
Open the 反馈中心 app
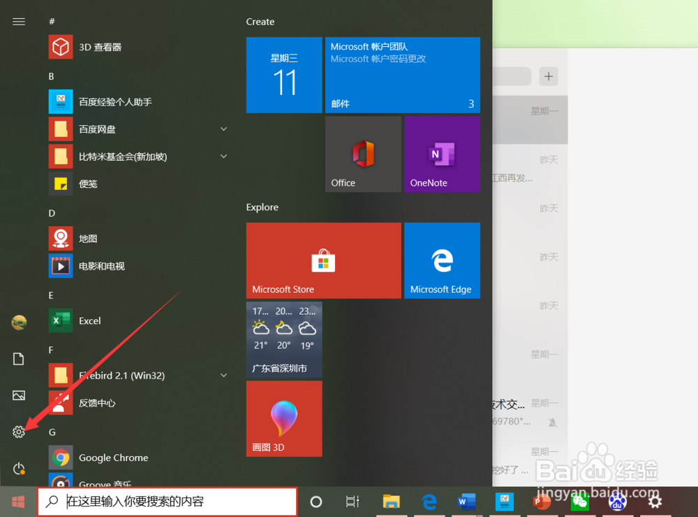[98, 403]
